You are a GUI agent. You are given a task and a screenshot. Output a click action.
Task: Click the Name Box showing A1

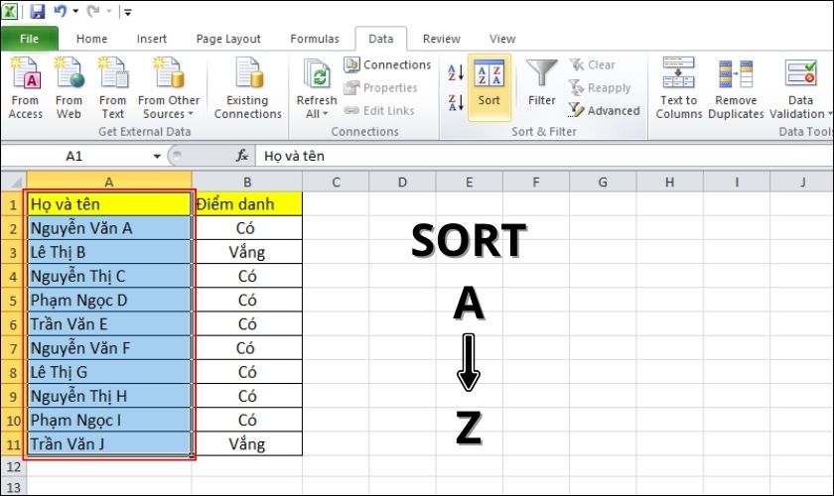(74, 157)
